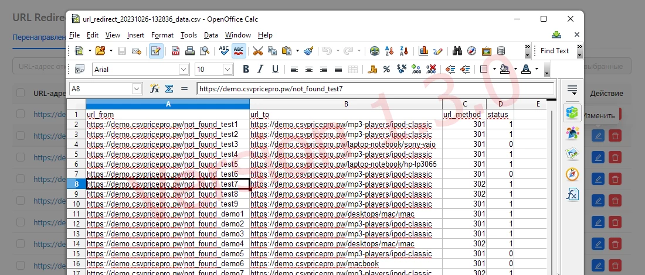This screenshot has height=275, width=645.
Task: Open the Window menu
Action: (x=238, y=35)
